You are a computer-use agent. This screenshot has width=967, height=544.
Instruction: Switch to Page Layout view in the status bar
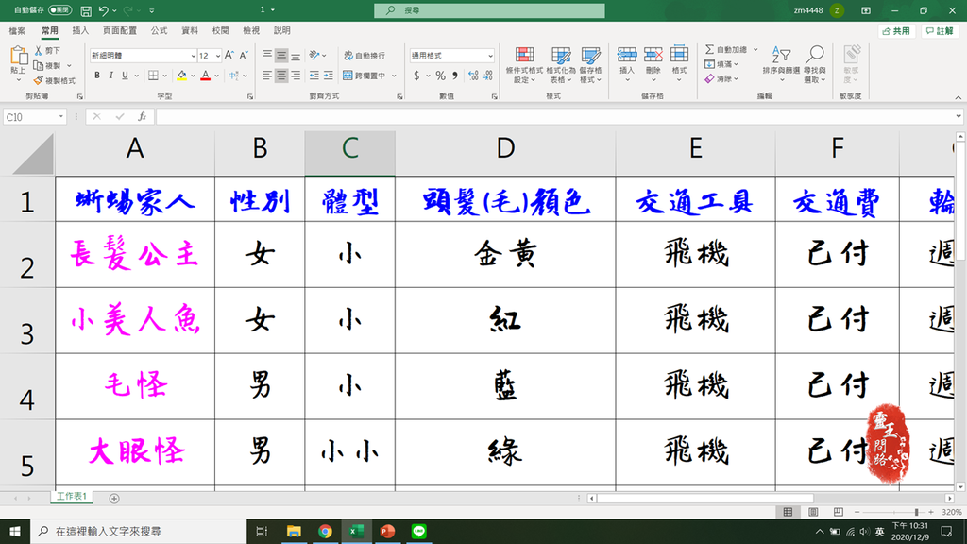coord(813,512)
